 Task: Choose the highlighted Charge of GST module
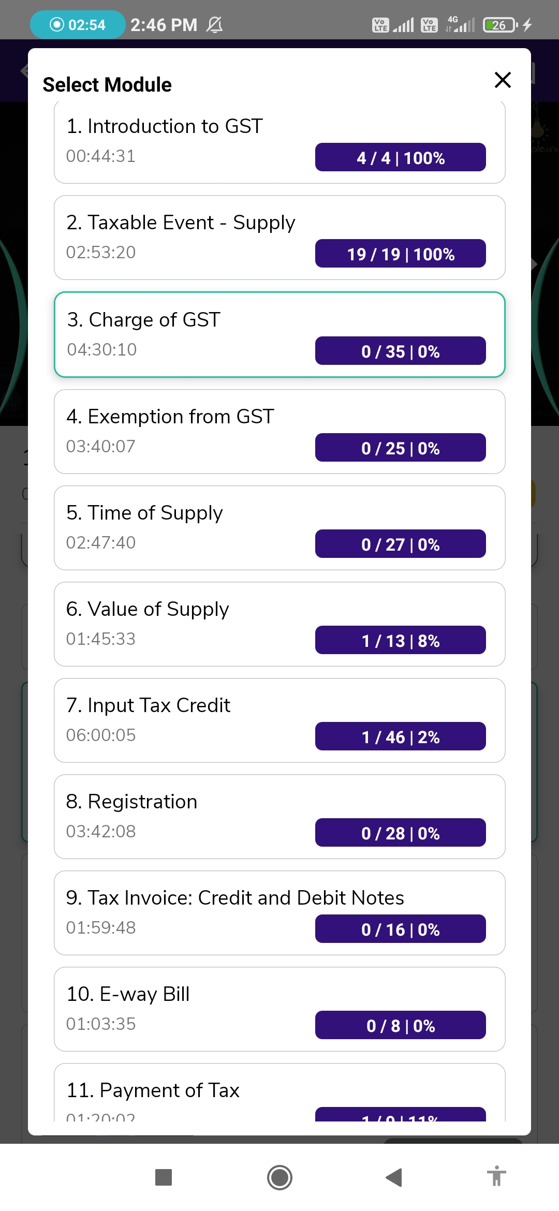(279, 334)
